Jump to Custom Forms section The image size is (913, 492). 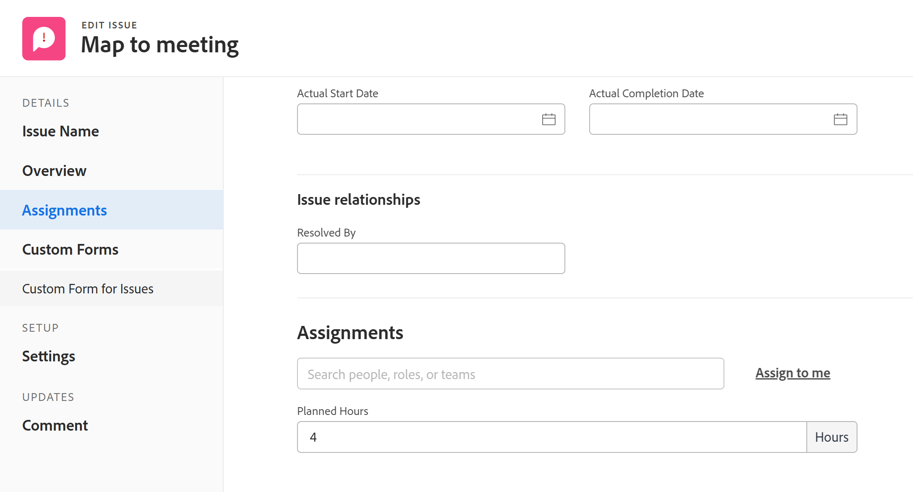(70, 249)
